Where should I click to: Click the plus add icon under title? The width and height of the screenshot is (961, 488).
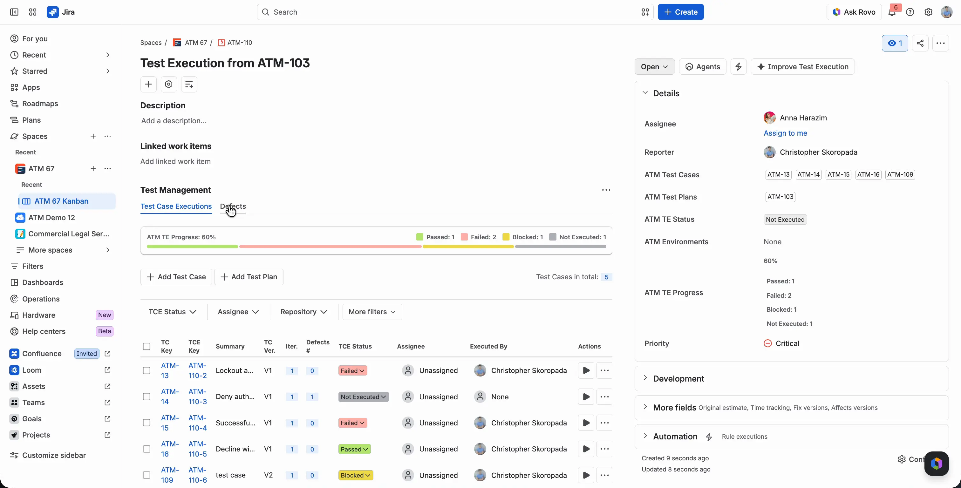[x=148, y=84]
